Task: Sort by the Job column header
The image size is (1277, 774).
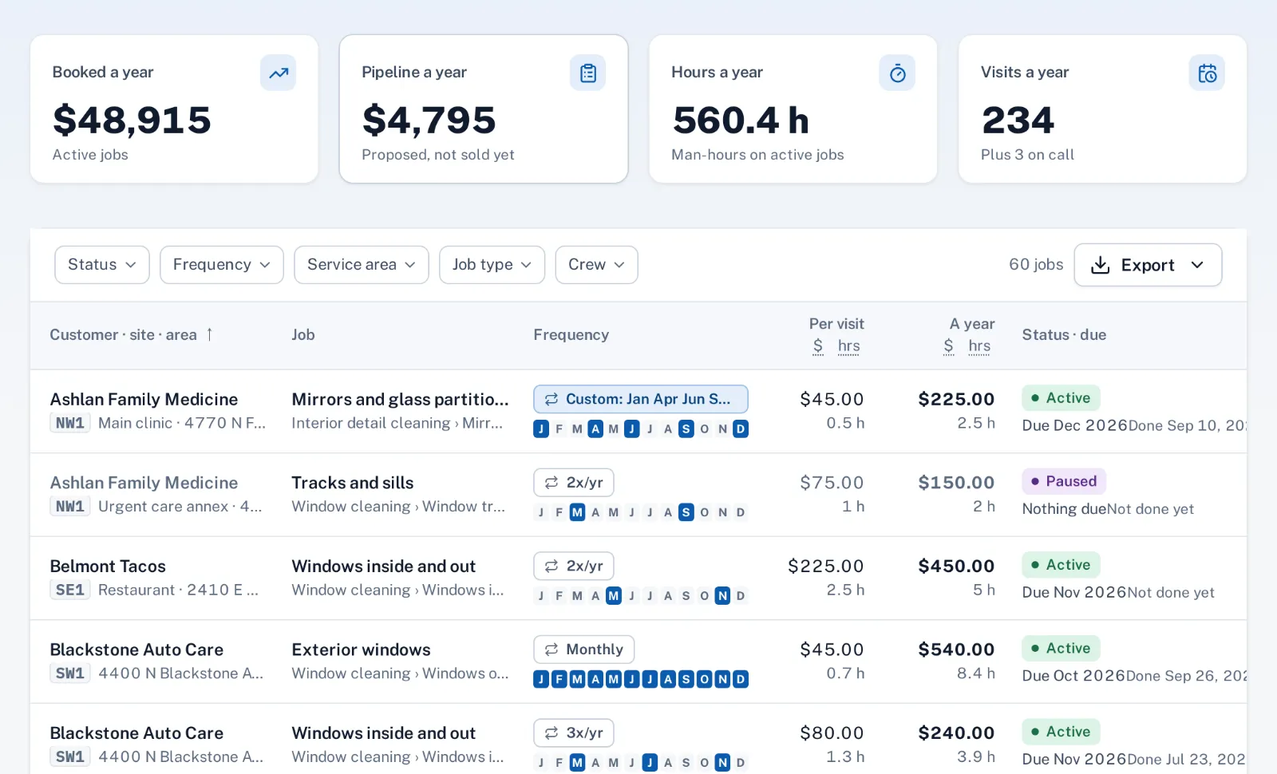Action: tap(303, 335)
